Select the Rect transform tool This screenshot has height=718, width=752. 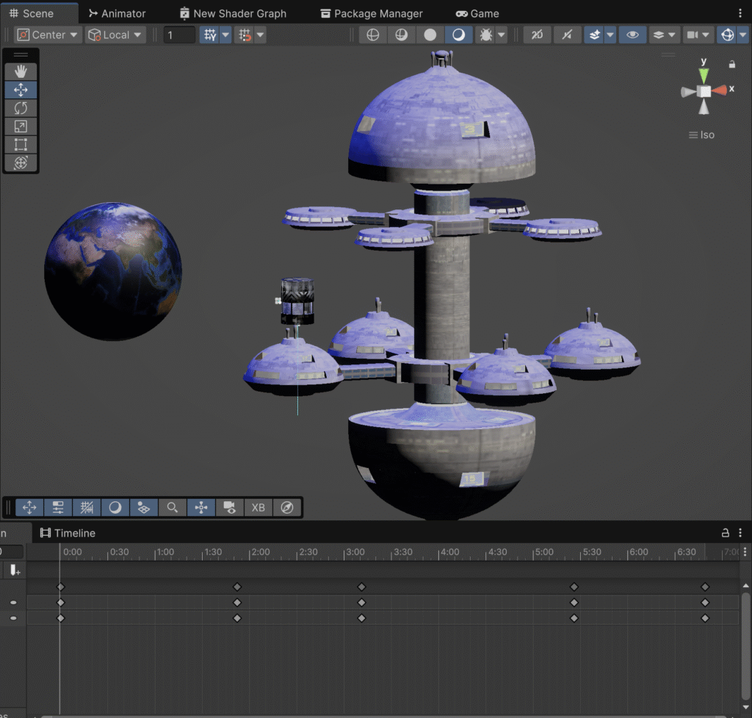[21, 145]
